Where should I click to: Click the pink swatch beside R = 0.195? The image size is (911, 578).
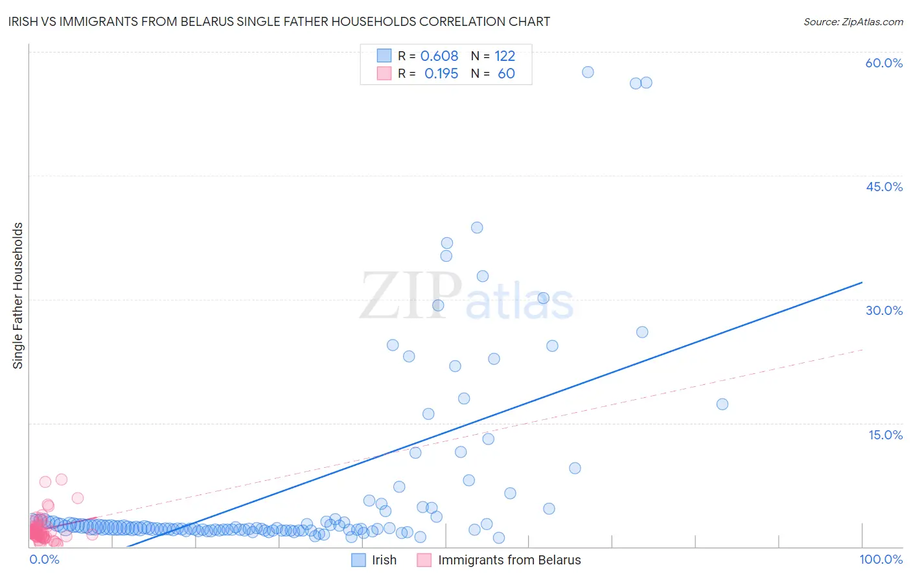point(384,73)
